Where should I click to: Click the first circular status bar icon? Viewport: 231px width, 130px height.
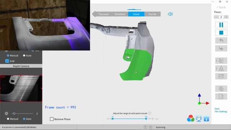(x=145, y=127)
